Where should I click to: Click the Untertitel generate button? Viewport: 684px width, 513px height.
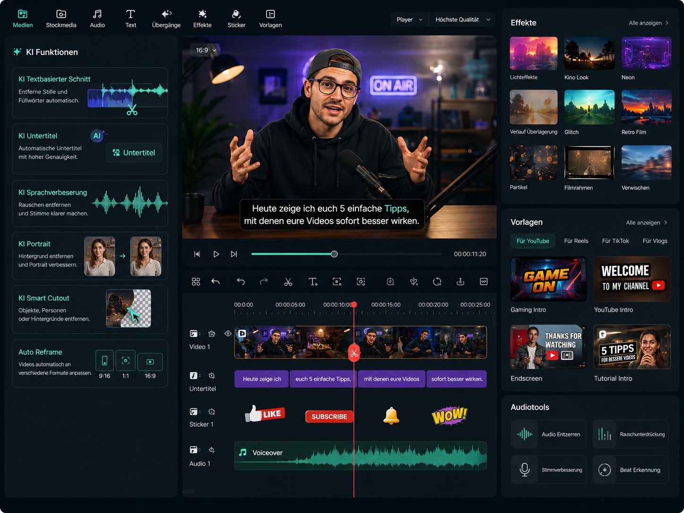coord(134,153)
